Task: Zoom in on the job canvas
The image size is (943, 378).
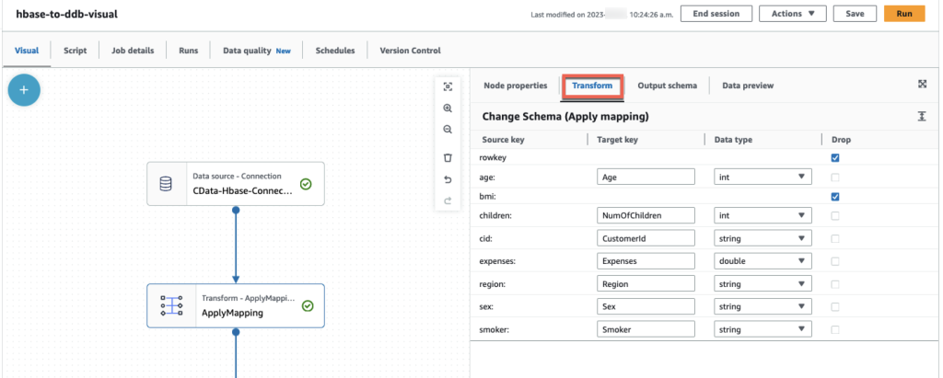Action: [x=448, y=109]
